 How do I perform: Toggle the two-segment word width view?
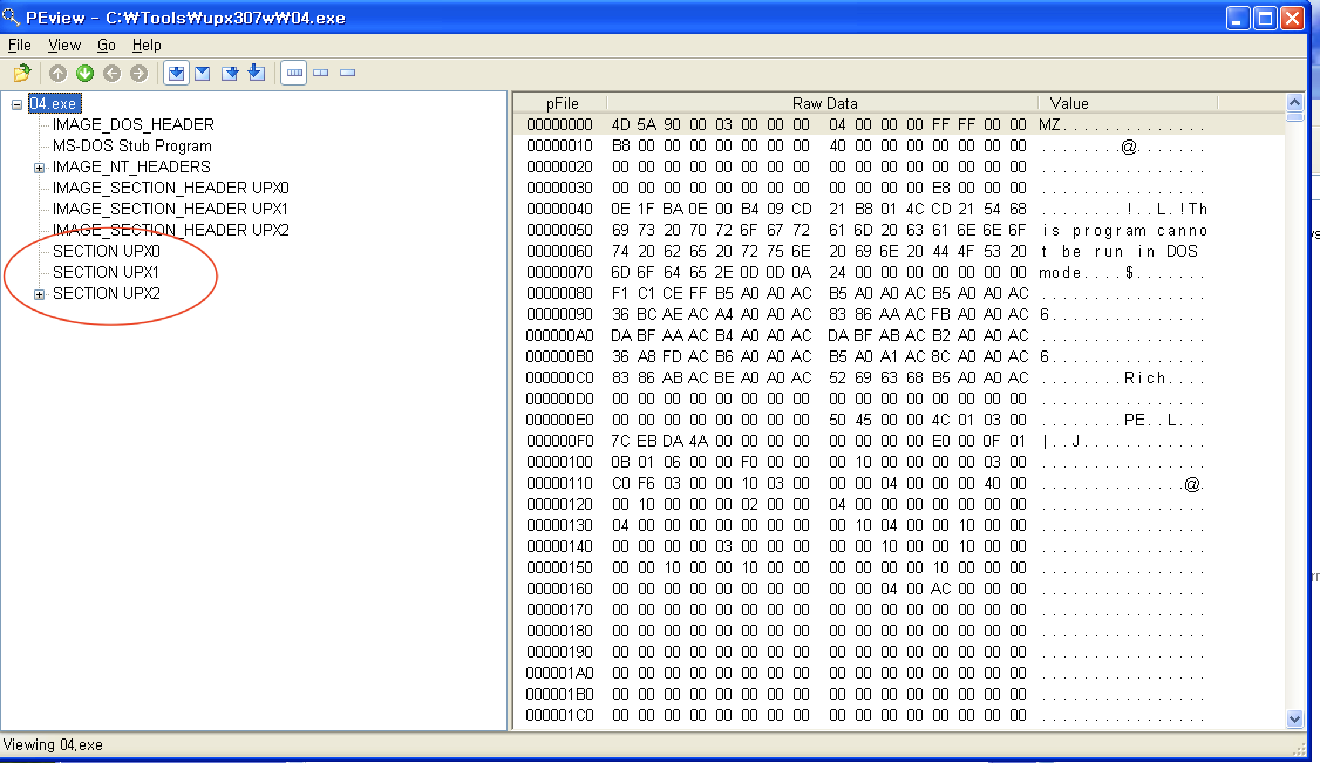point(321,73)
